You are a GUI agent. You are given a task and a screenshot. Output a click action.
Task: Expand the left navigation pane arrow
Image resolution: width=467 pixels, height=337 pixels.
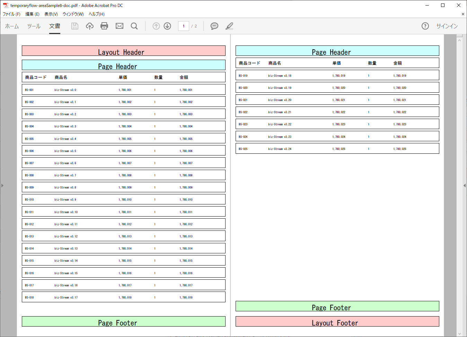(2, 186)
